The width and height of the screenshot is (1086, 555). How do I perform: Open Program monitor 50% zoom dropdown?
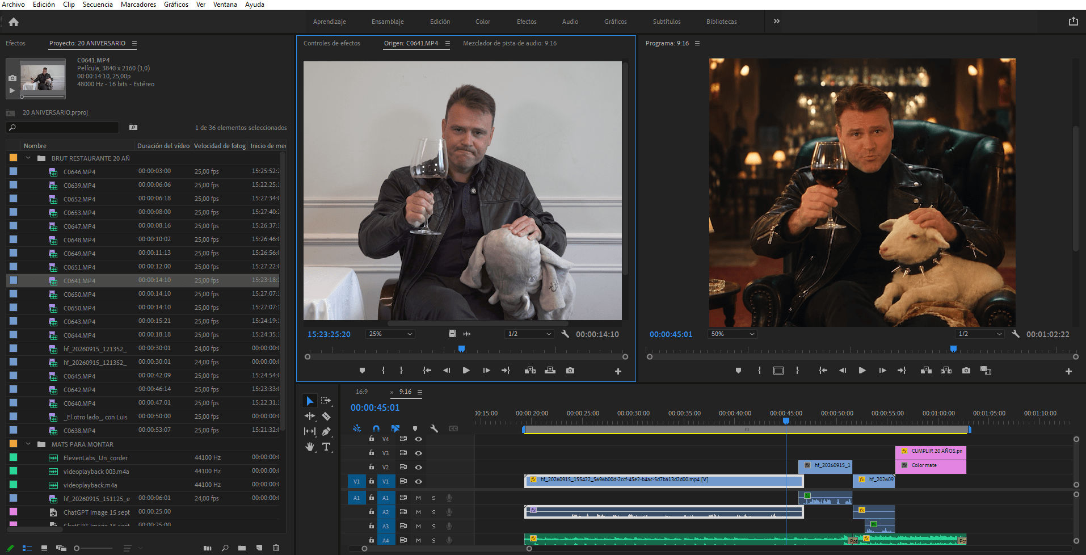coord(732,334)
